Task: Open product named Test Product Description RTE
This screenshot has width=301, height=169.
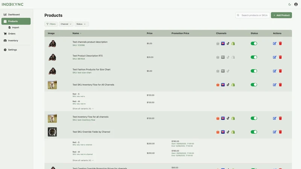Action: [x=88, y=56]
